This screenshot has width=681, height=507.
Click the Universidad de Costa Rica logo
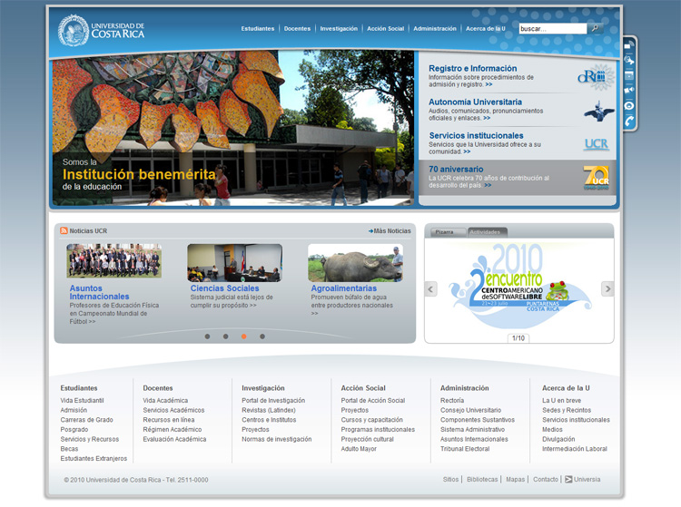coord(101,30)
